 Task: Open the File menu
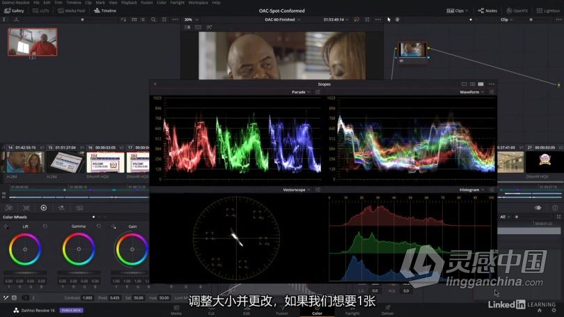point(36,3)
